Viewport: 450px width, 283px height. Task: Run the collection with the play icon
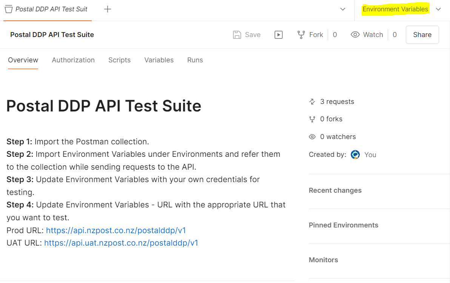point(278,35)
